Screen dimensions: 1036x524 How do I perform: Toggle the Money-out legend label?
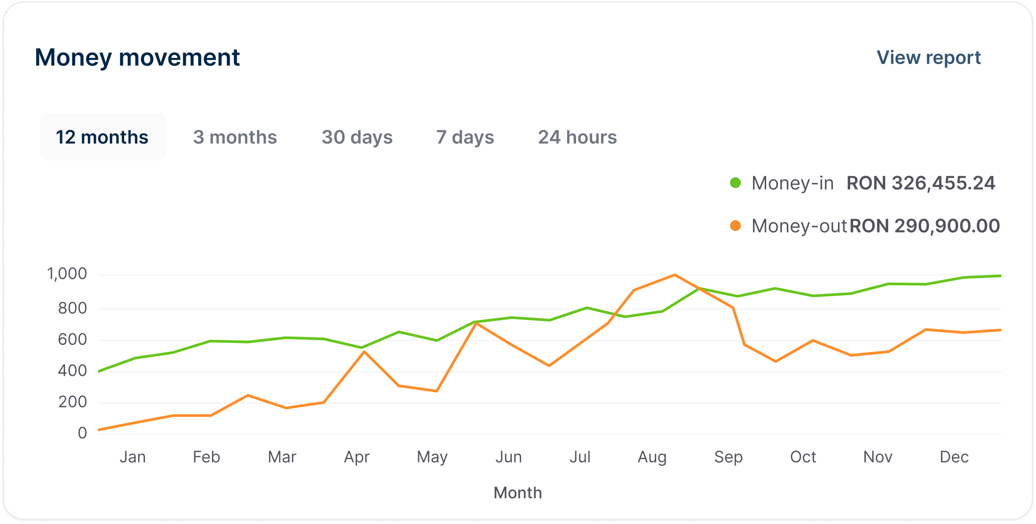click(799, 226)
